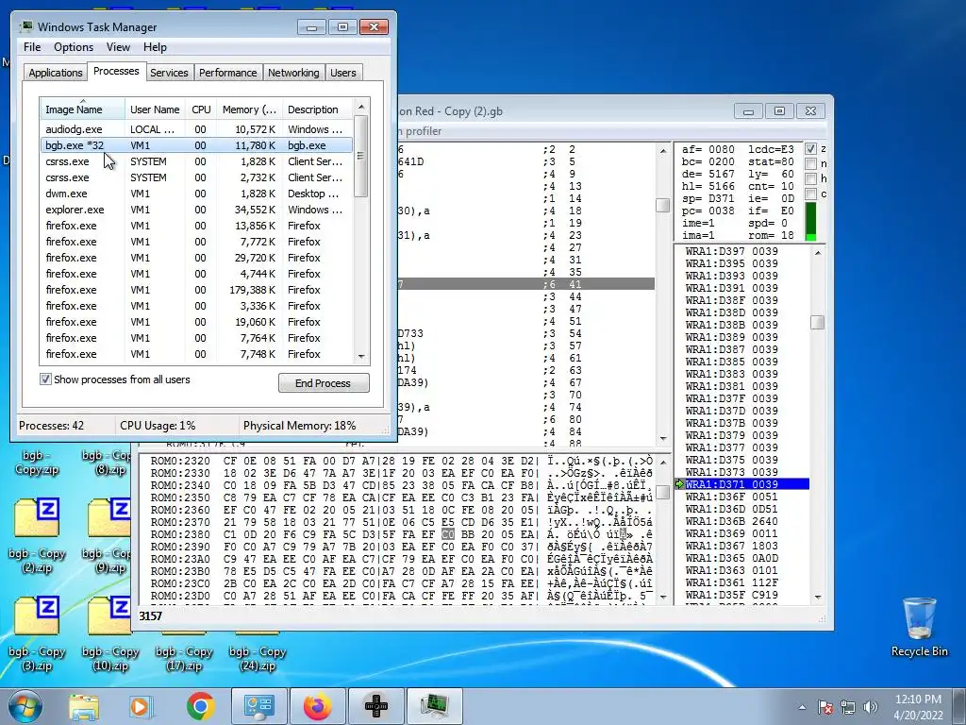Click the network tray icon
This screenshot has width=966, height=725.
tap(848, 707)
